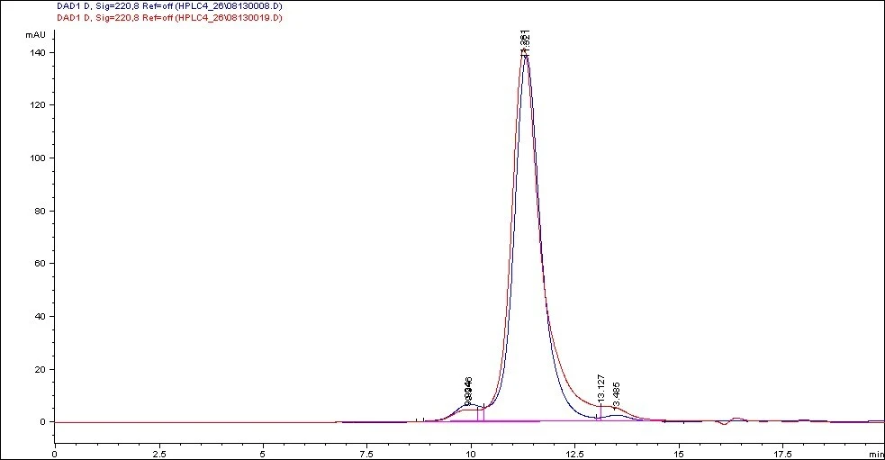Click the mAU y-axis unit label
Image resolution: width=885 pixels, height=460 pixels.
click(35, 34)
